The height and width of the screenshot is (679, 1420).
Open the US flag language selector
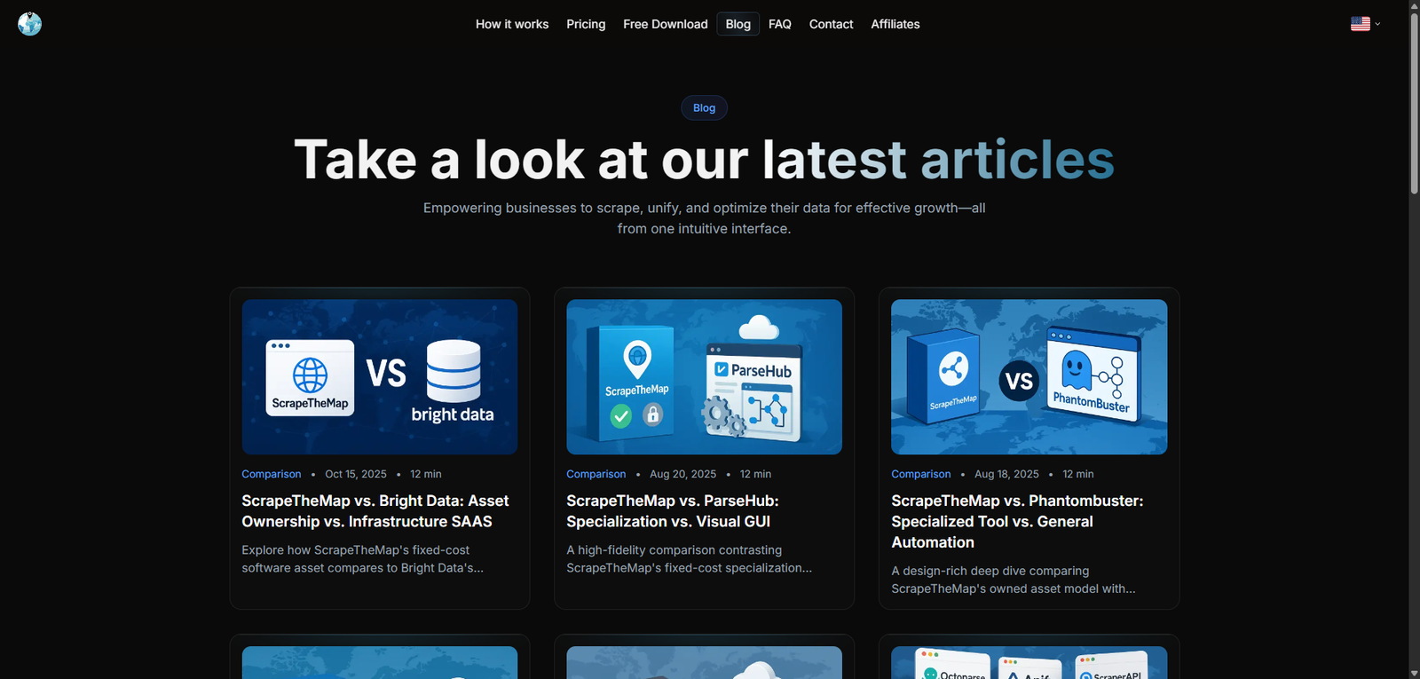point(1364,24)
